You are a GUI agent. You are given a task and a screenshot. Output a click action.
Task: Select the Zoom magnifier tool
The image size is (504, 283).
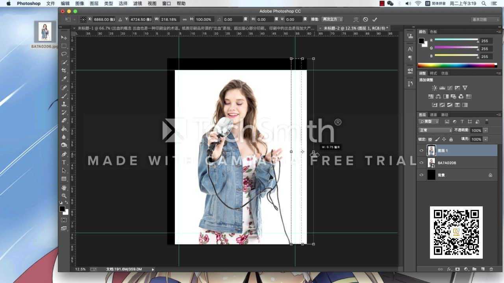click(x=64, y=196)
